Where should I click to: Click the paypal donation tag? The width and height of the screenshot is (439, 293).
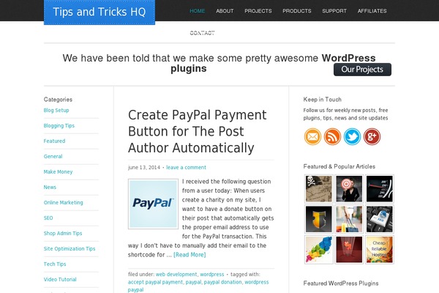pos(223,282)
